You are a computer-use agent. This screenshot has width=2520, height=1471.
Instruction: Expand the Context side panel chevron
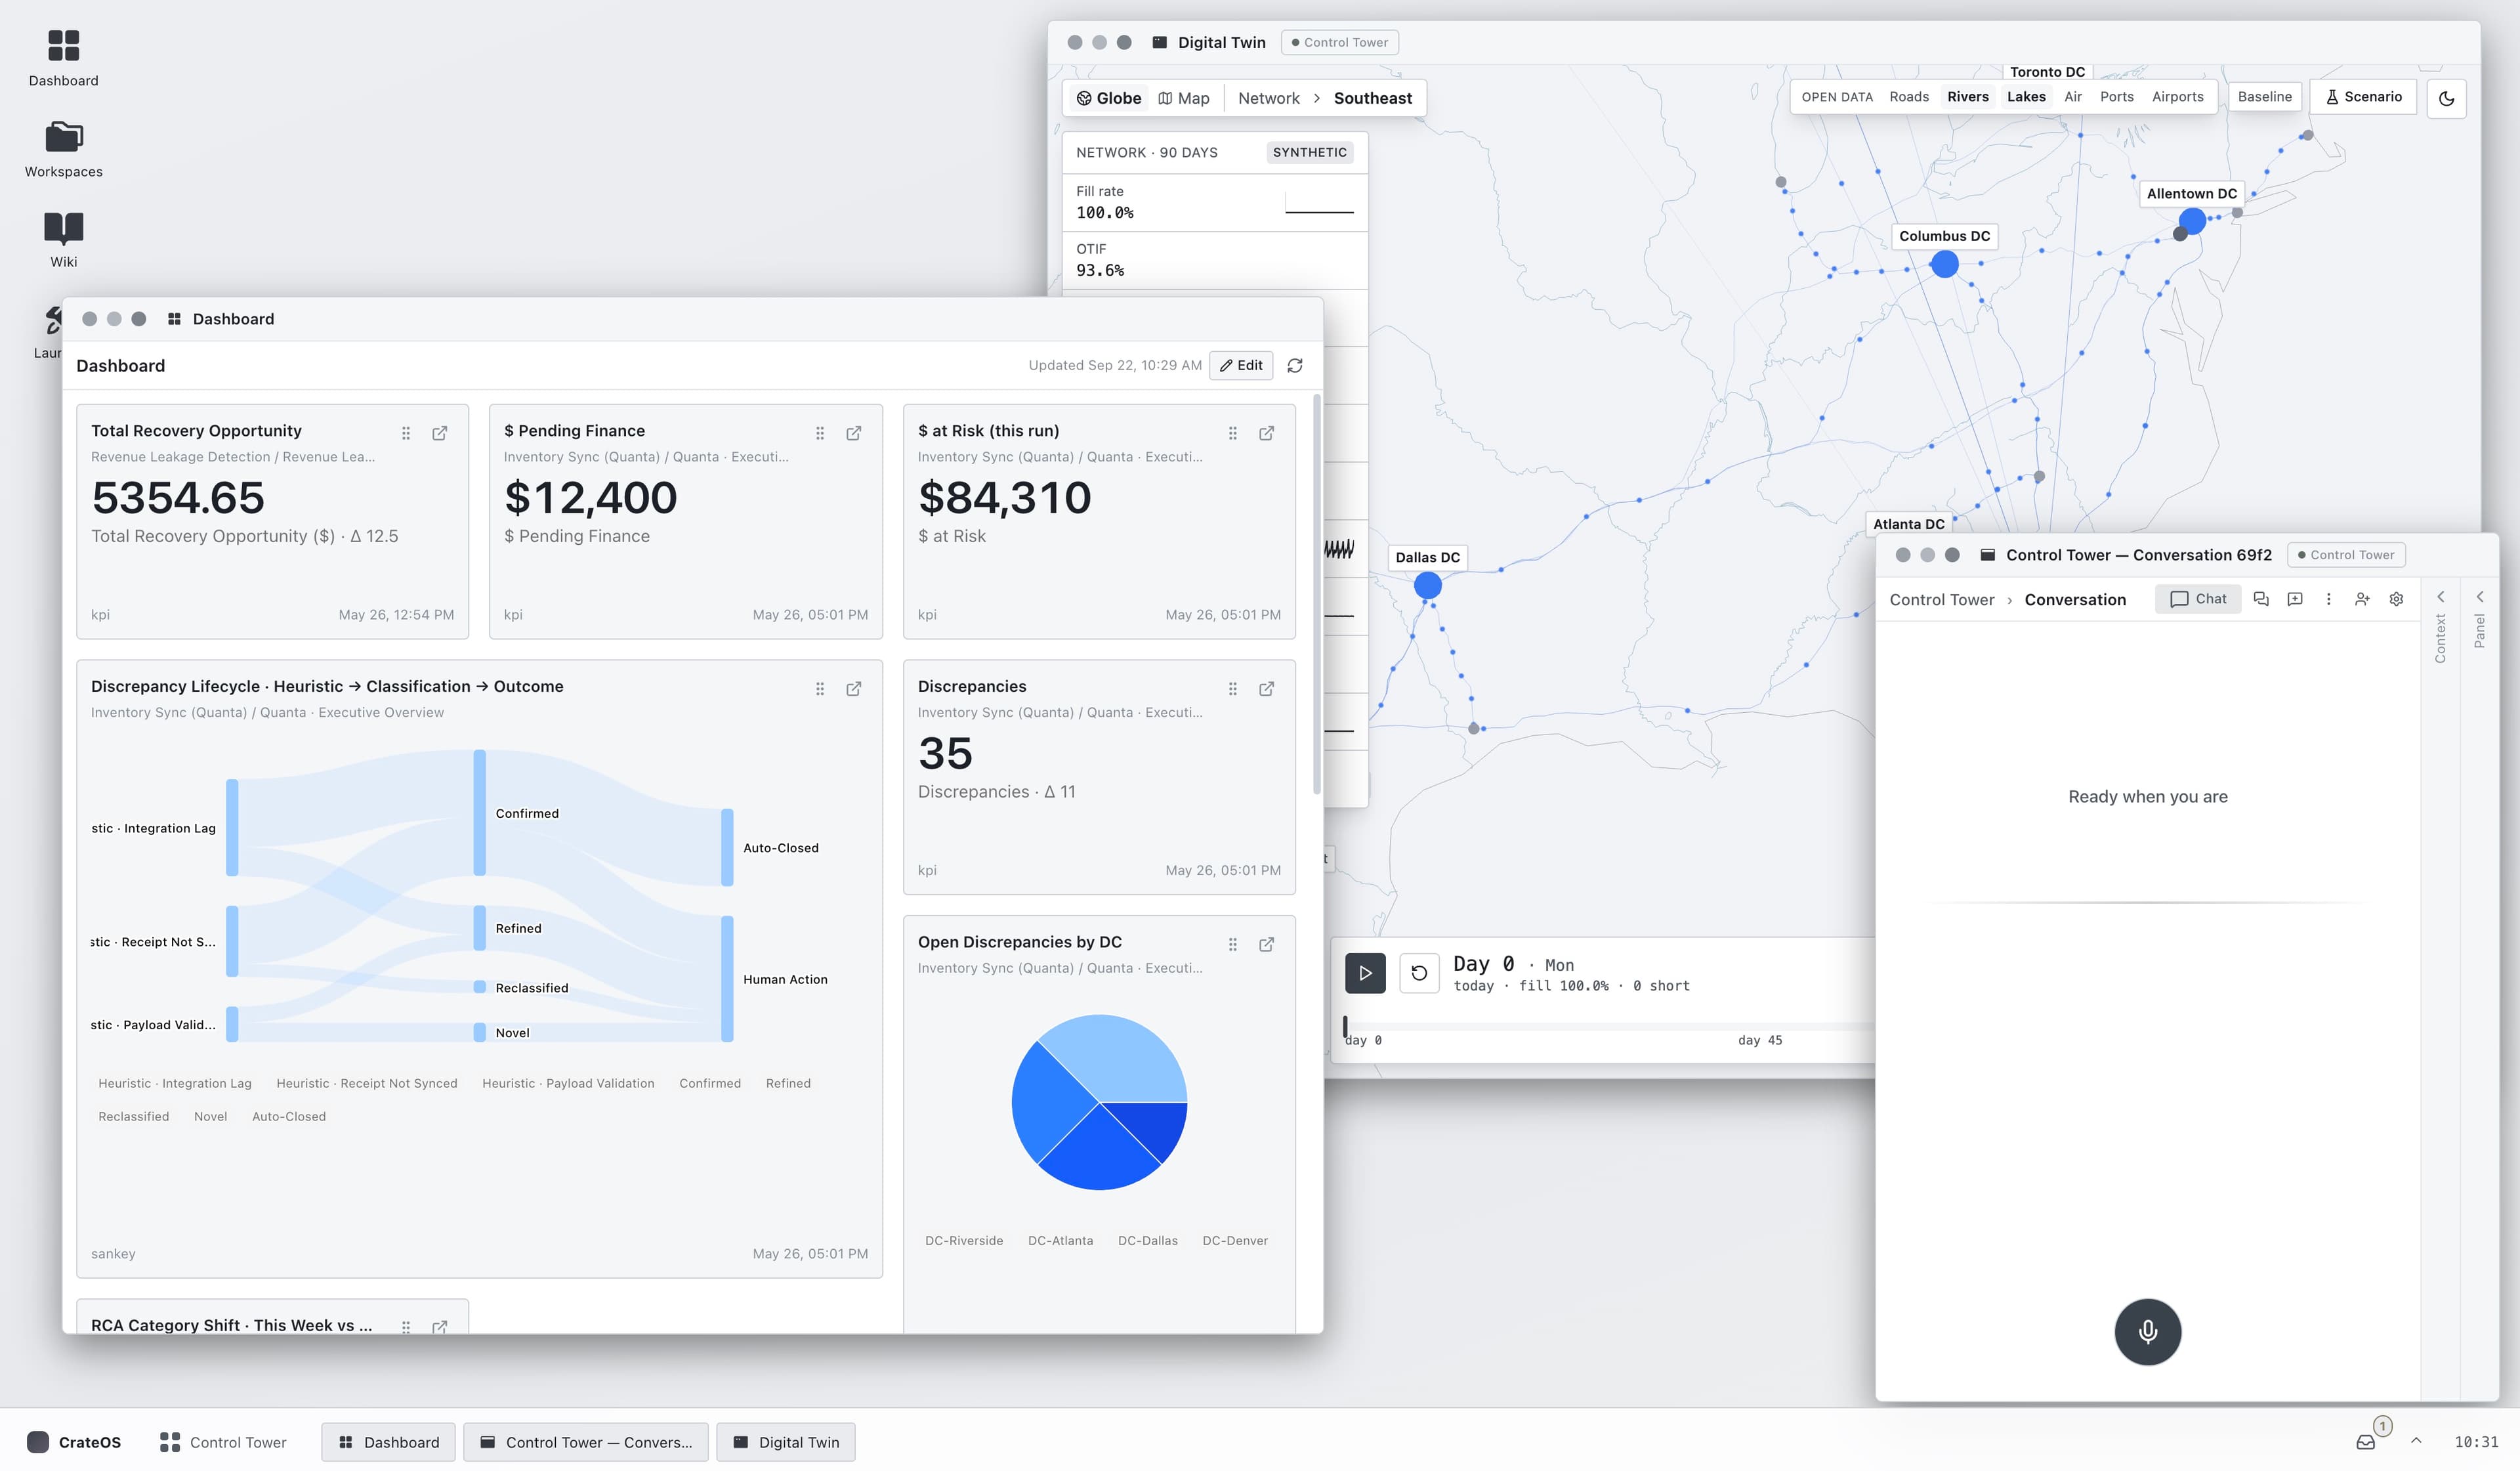point(2440,597)
